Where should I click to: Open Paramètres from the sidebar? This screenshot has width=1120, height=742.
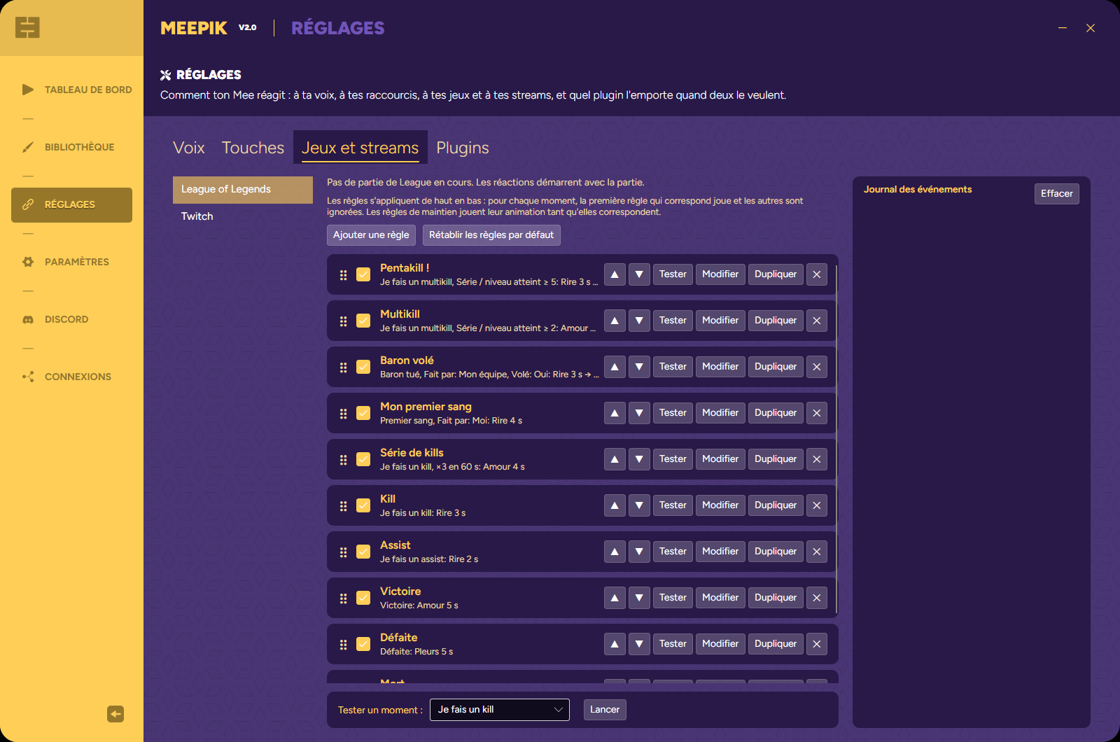(71, 262)
